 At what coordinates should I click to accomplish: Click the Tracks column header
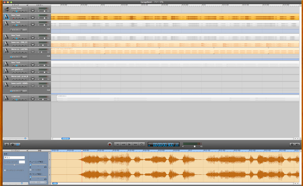point(16,5)
